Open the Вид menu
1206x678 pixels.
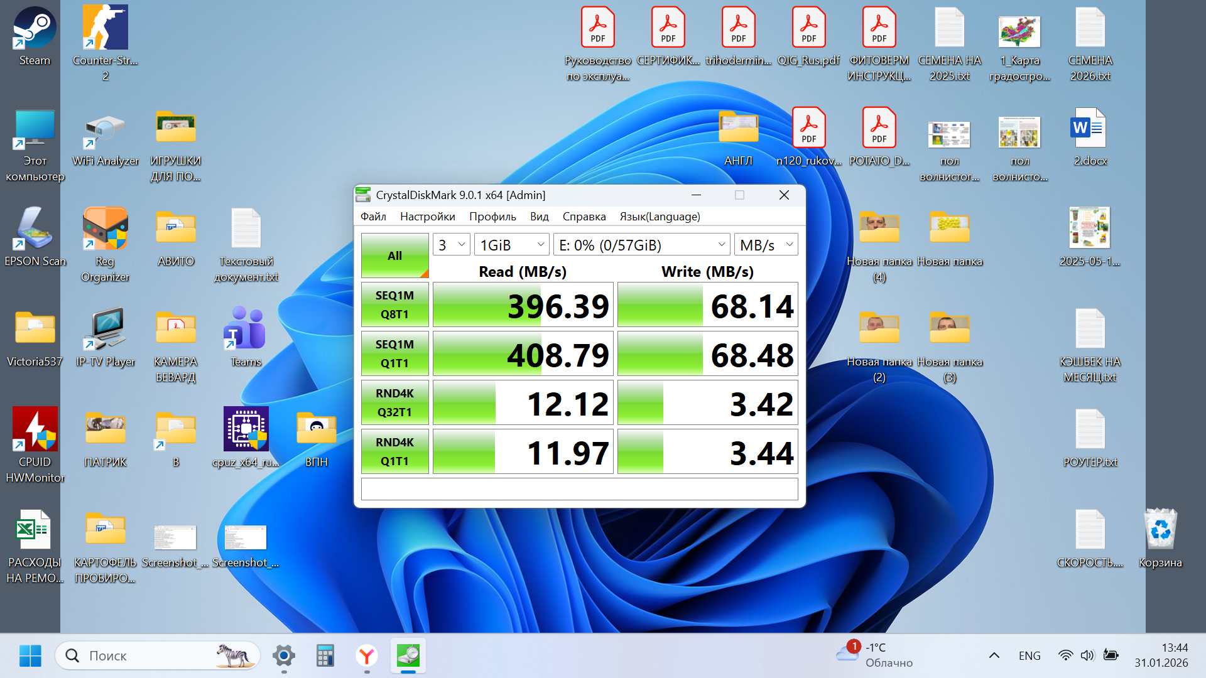(539, 217)
